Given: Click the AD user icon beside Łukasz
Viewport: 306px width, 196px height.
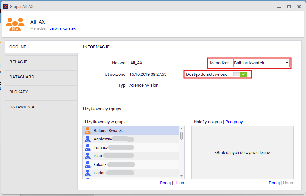Looking at the screenshot, I should (x=87, y=164).
